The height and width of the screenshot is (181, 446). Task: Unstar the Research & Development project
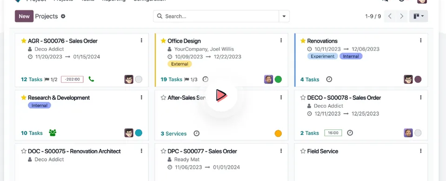[24, 97]
